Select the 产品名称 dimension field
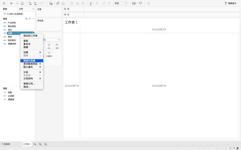Image resolution: width=241 pixels, height=150 pixels. pos(12,23)
